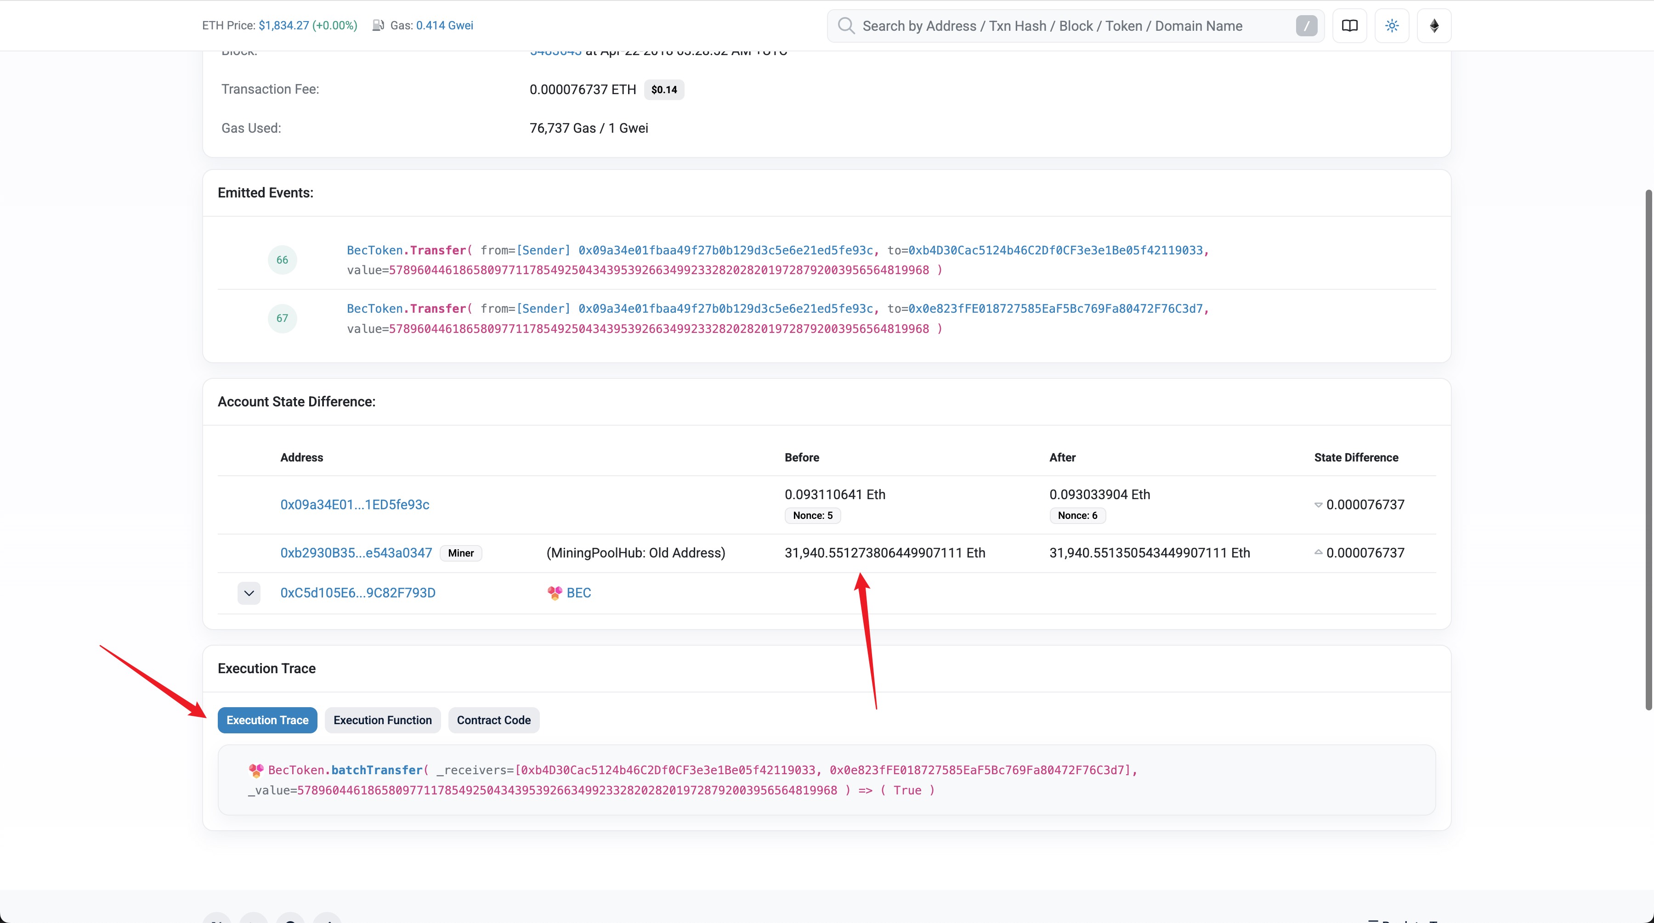
Task: Click the 31,940.551273806449907111 Eth value
Action: pos(885,552)
